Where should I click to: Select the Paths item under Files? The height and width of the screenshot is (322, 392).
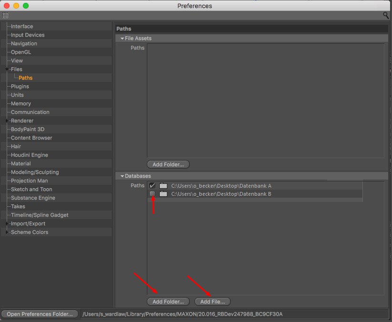25,78
